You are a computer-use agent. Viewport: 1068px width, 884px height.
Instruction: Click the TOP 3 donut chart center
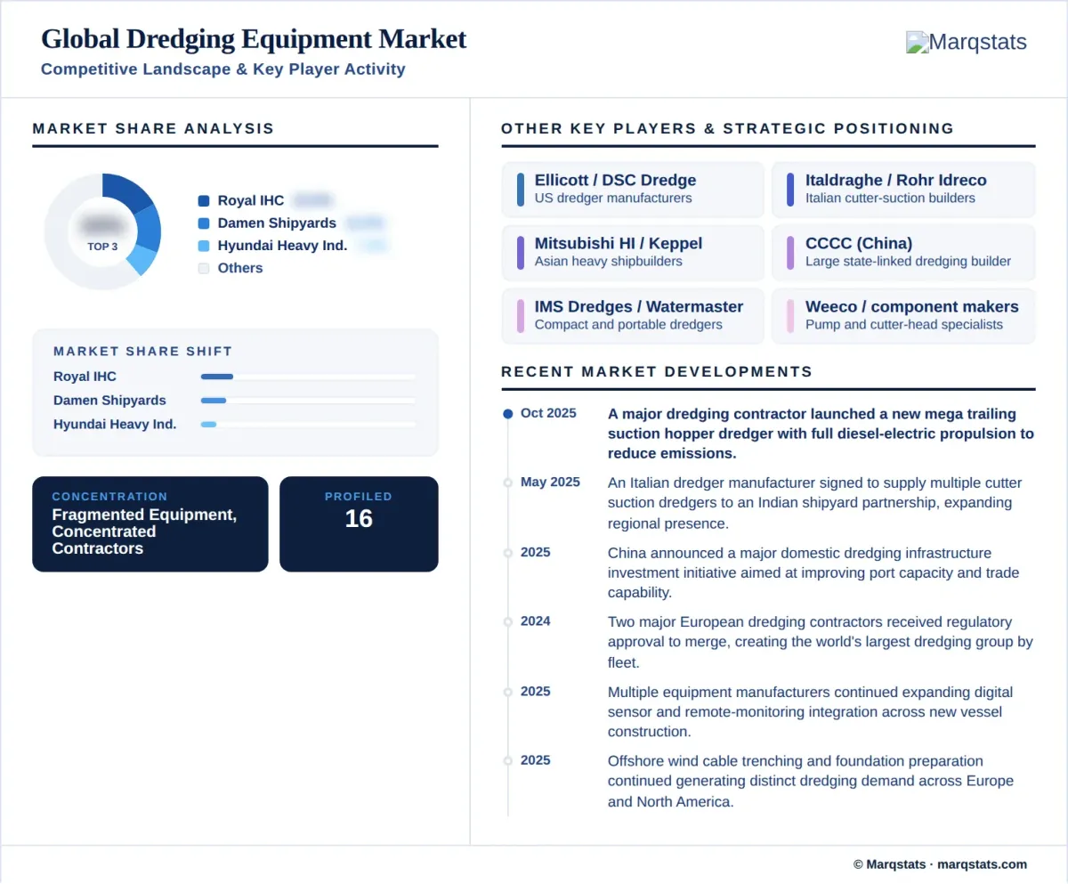(x=102, y=231)
